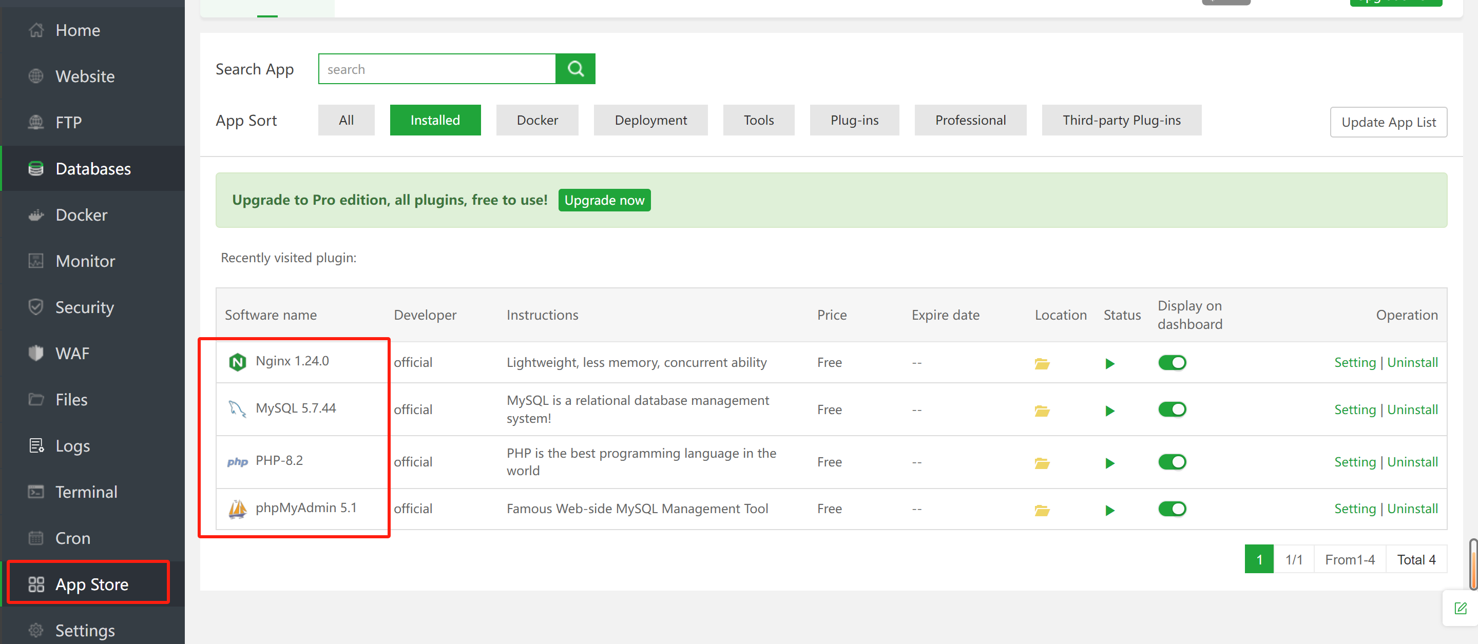Open the FTP sidebar entry
Screen dimensions: 1478x644
click(68, 122)
